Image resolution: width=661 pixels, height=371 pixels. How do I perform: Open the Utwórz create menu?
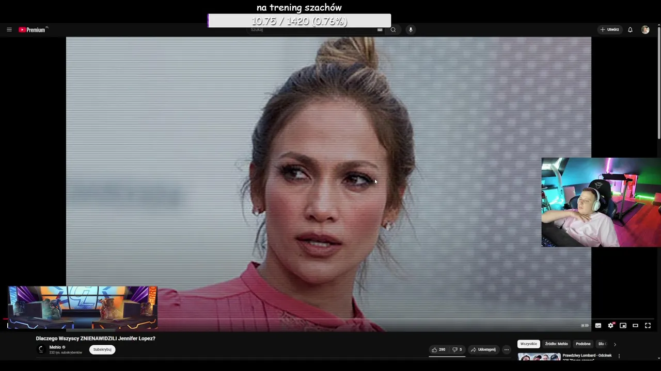[610, 30]
